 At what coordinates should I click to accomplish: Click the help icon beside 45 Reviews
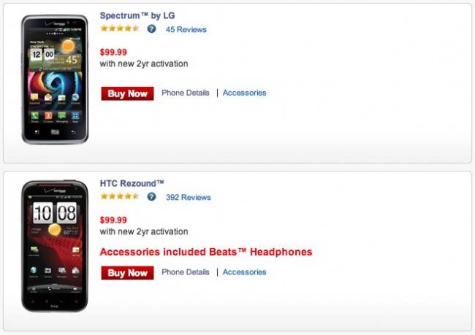coord(151,29)
